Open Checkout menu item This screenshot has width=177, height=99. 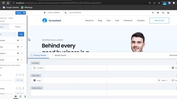tap(128, 20)
